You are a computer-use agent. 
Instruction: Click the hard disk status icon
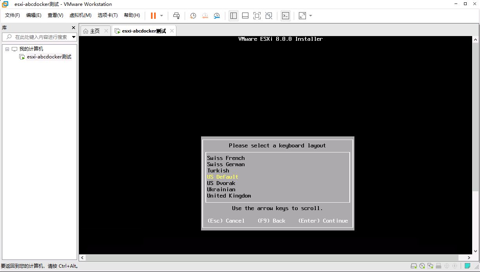[413, 266]
